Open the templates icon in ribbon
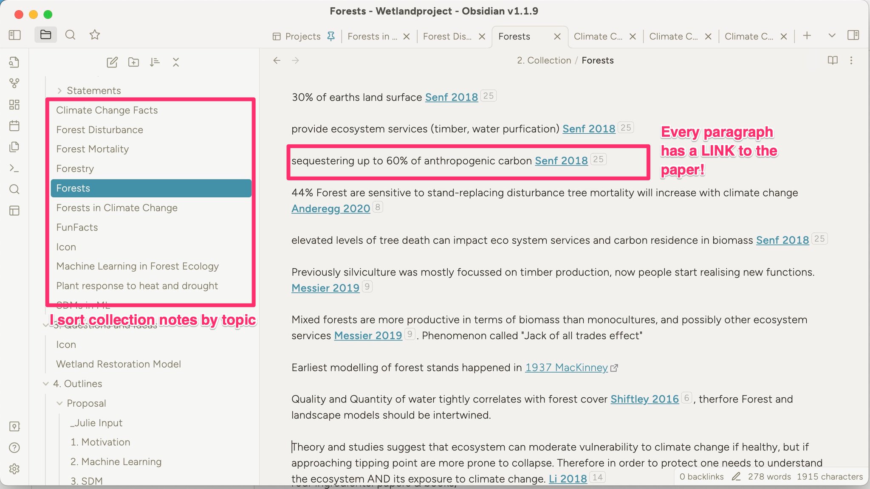This screenshot has height=489, width=870. point(14,147)
